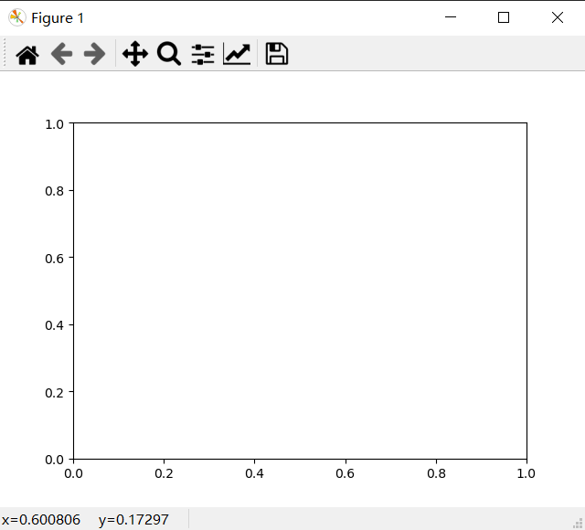The width and height of the screenshot is (585, 530).
Task: Click the y-axis tick label 1.0
Action: [x=55, y=124]
